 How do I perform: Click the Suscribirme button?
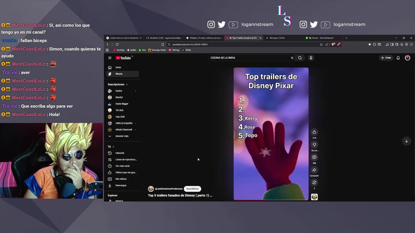[x=192, y=189]
